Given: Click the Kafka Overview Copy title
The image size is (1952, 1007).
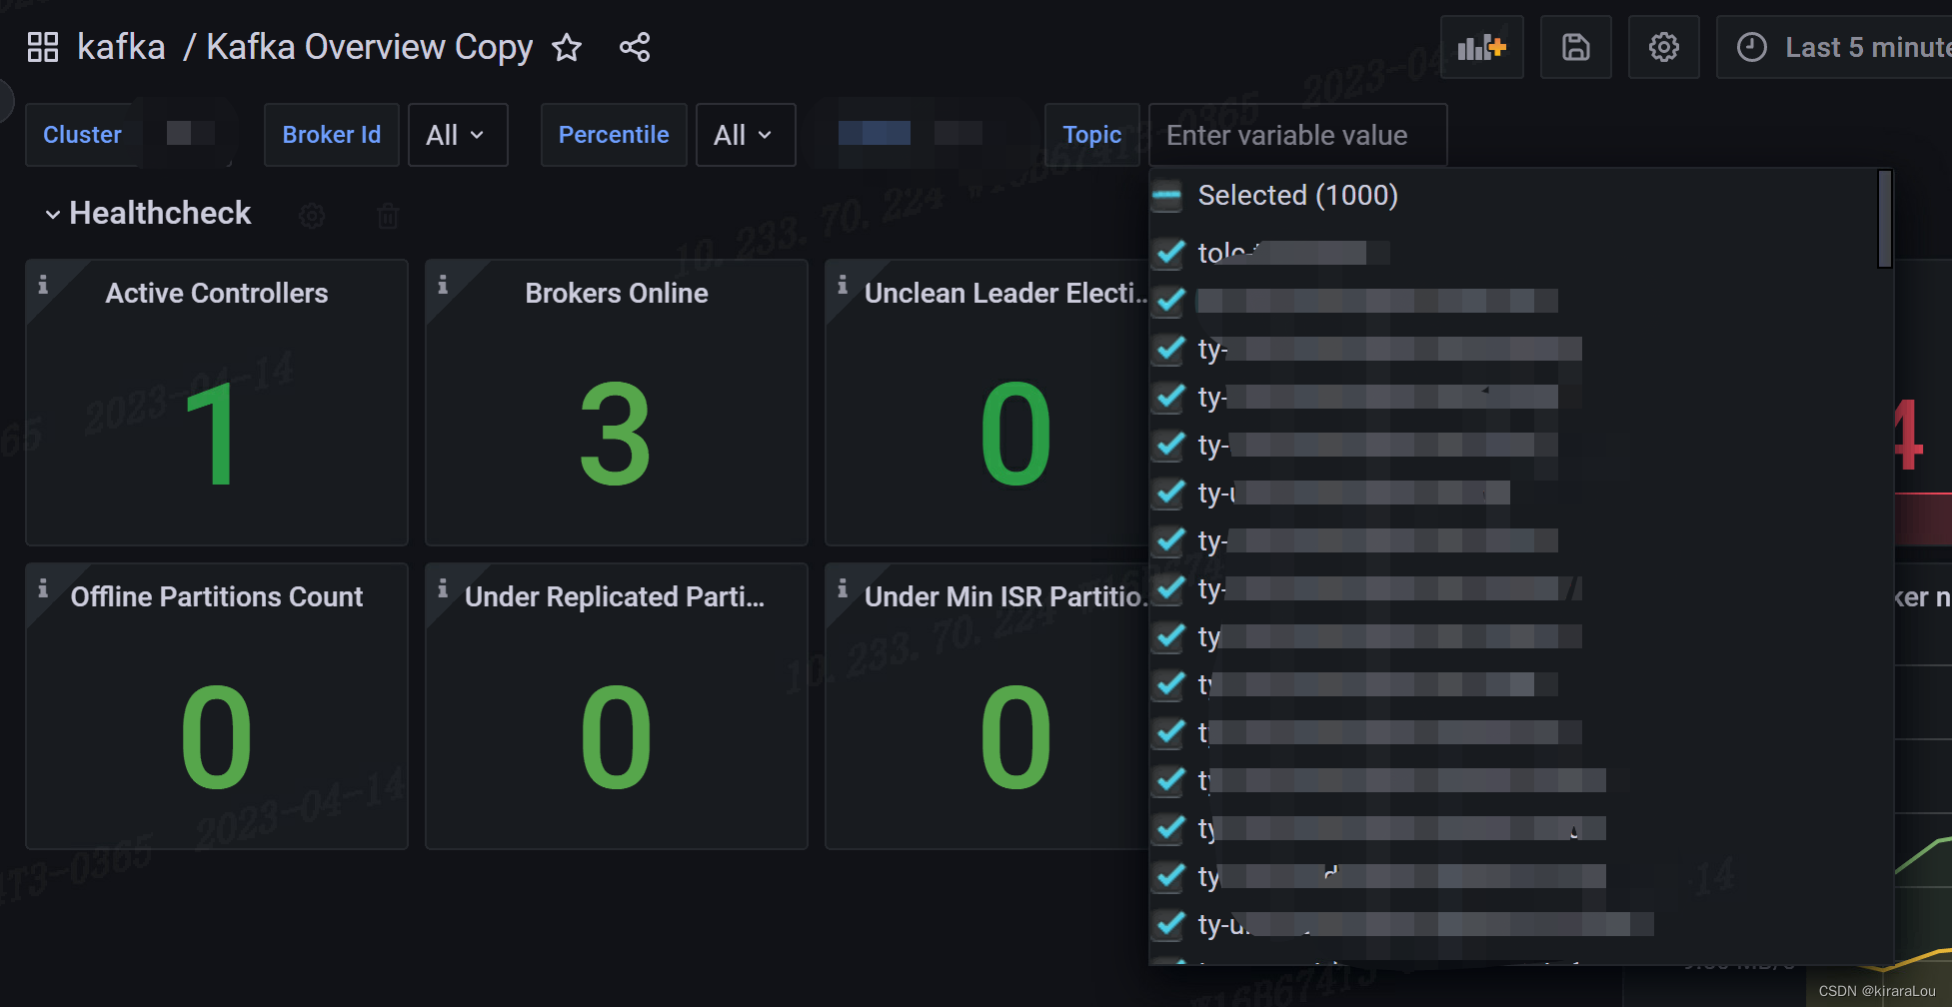Looking at the screenshot, I should tap(369, 47).
